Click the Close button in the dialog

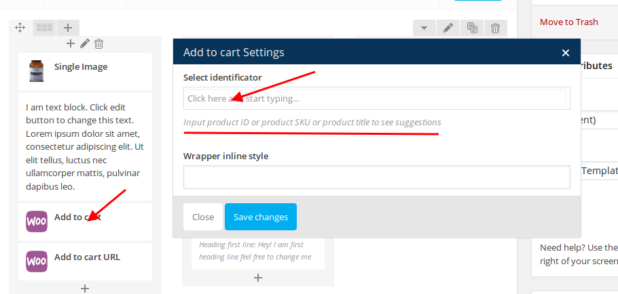point(203,217)
